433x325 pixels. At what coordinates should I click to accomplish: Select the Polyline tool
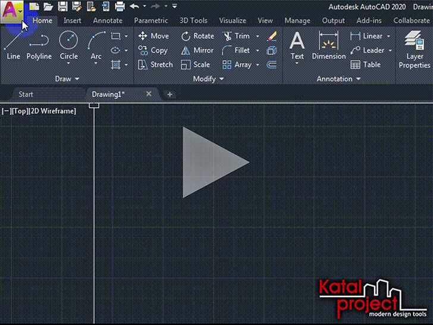(39, 47)
